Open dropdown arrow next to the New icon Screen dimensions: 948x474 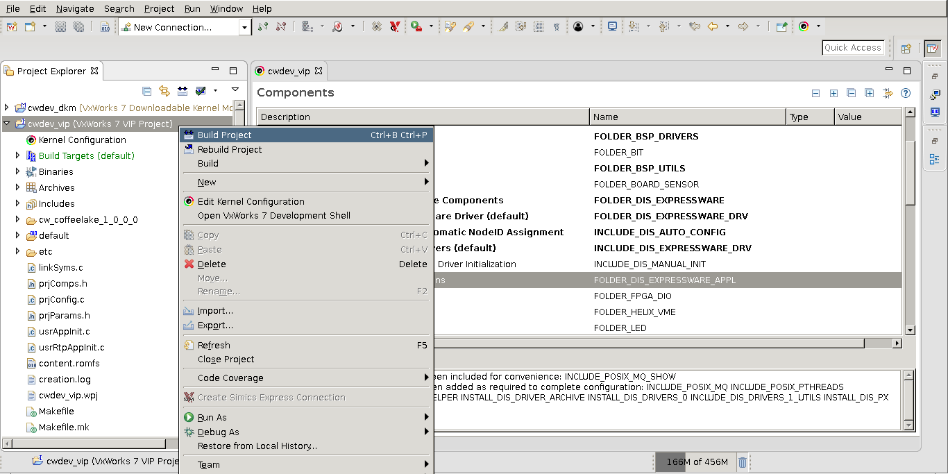click(44, 27)
